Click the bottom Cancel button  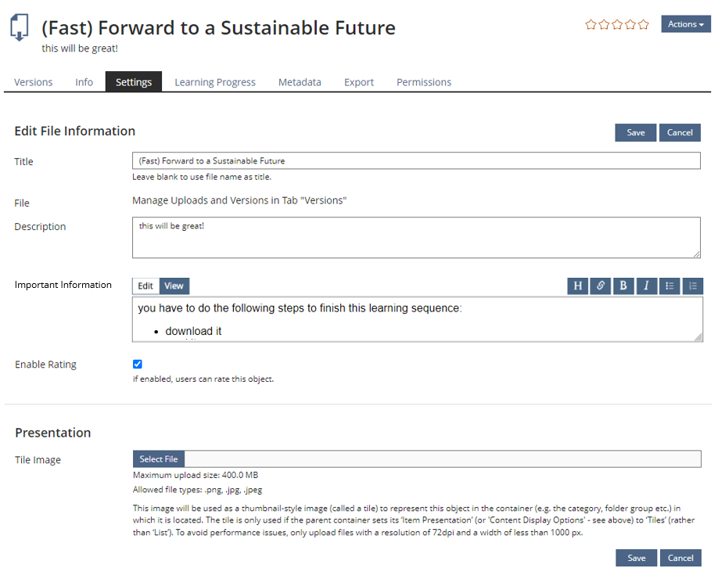tap(680, 558)
